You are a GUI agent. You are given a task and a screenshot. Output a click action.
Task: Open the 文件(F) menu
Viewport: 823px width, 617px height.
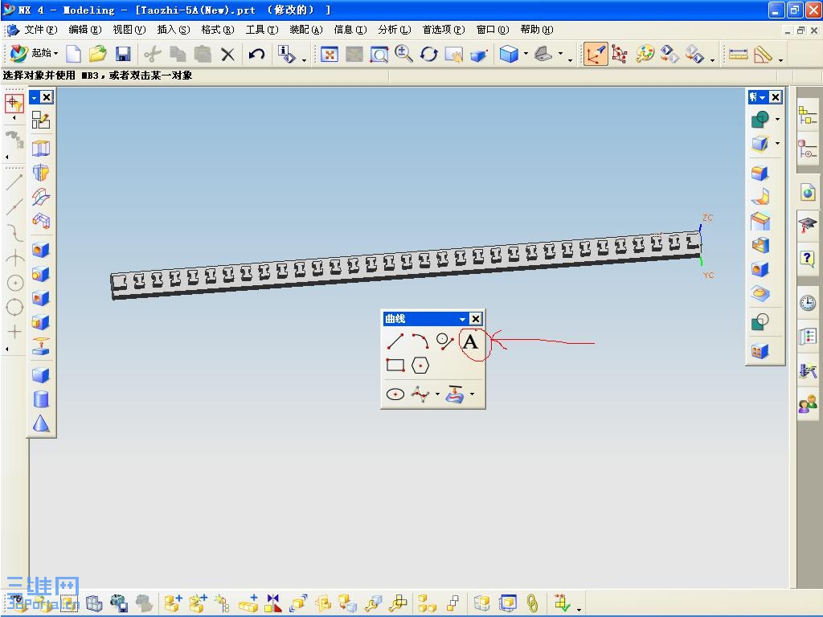(40, 30)
